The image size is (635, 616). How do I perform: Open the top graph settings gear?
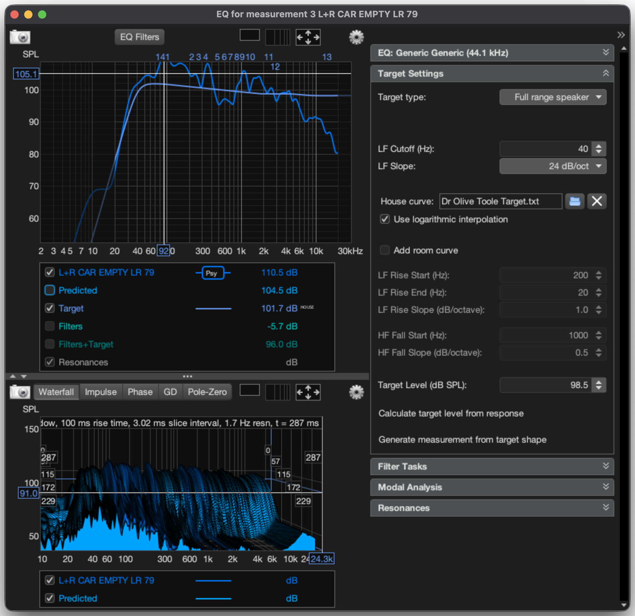(356, 37)
